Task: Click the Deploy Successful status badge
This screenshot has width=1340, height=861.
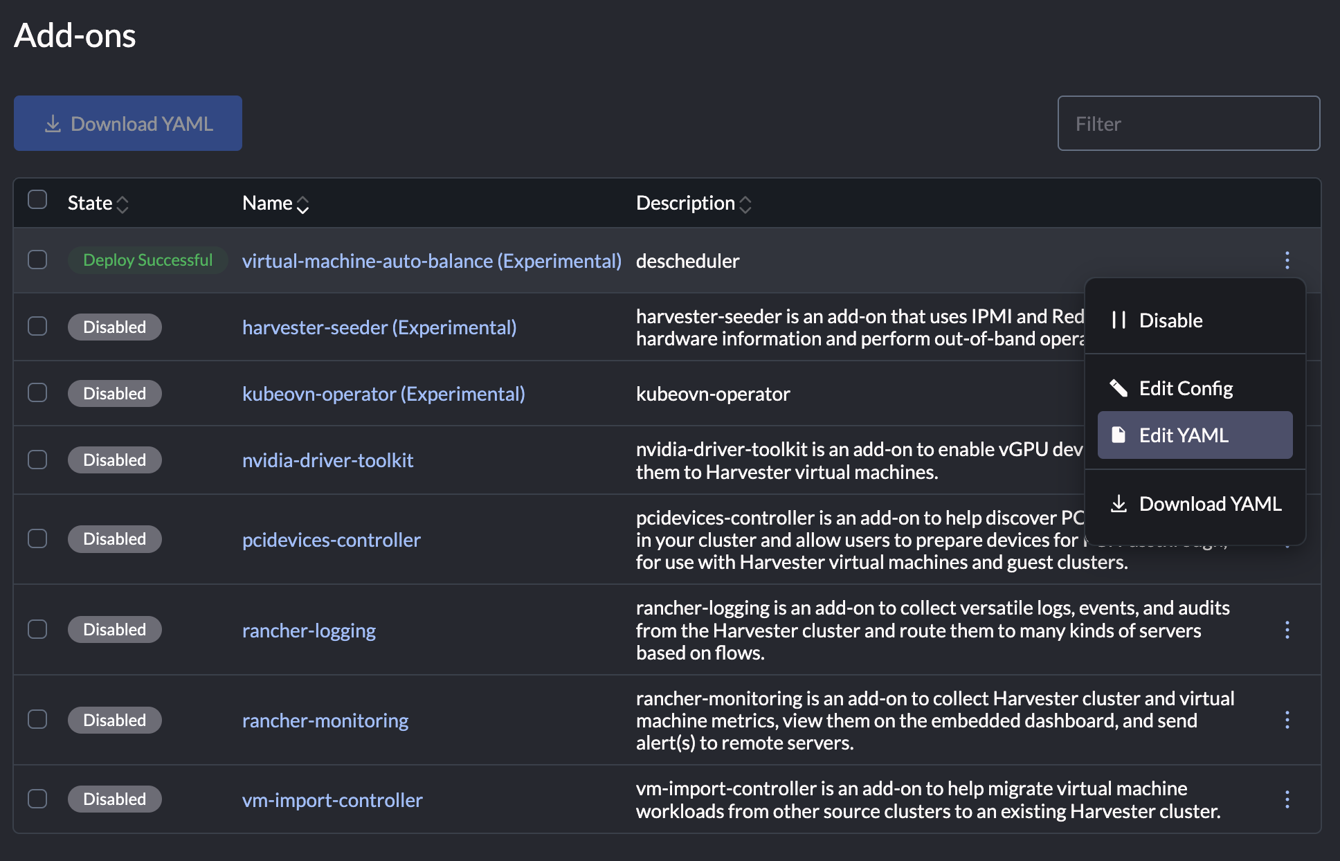Action: point(147,260)
